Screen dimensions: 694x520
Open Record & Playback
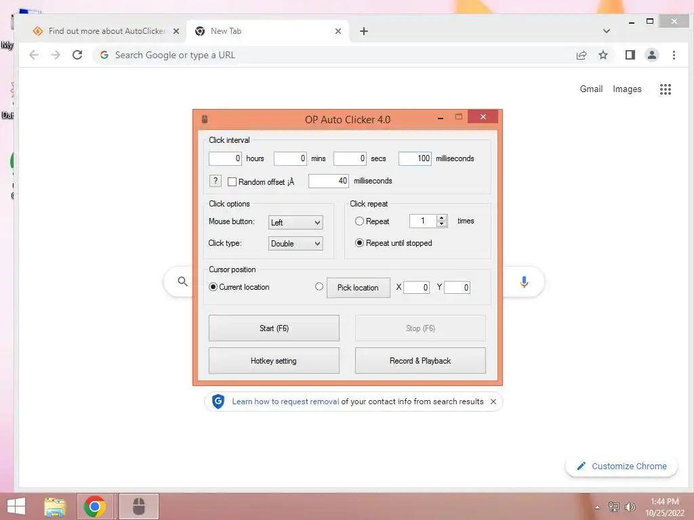[420, 361]
